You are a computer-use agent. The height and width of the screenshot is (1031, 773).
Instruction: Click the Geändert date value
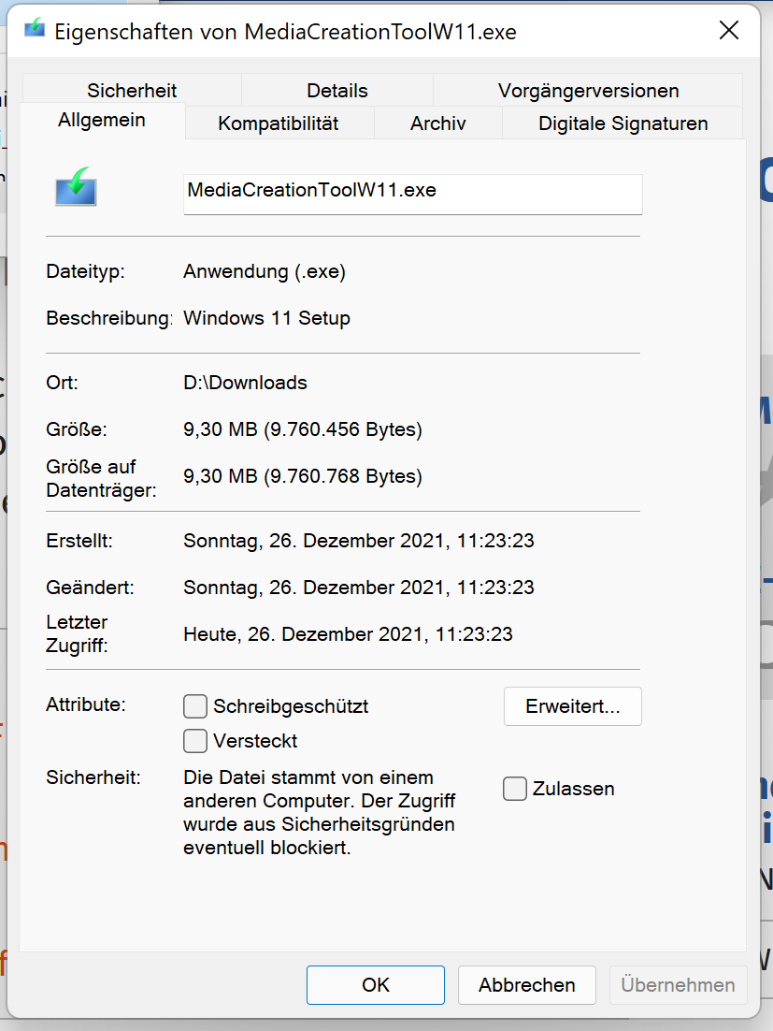tap(359, 588)
